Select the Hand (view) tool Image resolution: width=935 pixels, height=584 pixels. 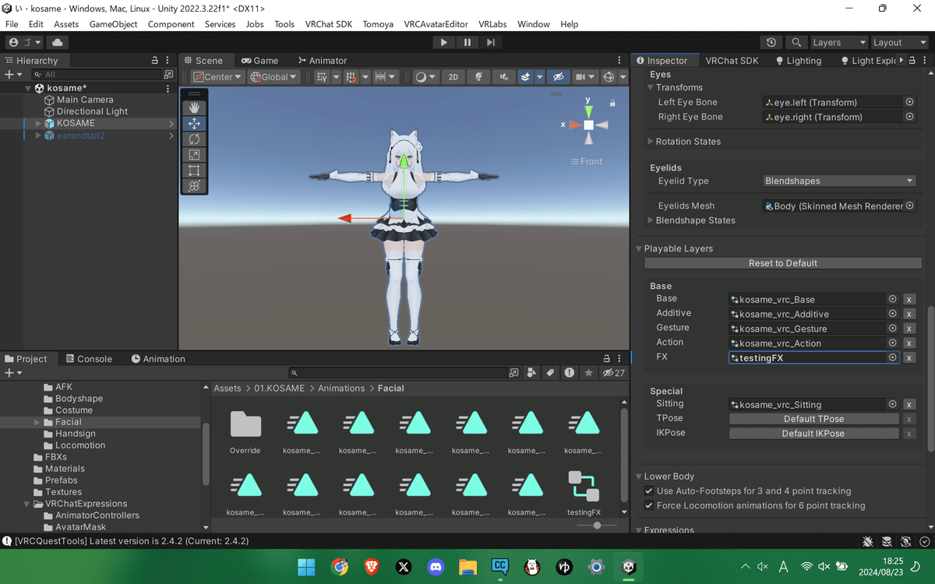point(195,107)
